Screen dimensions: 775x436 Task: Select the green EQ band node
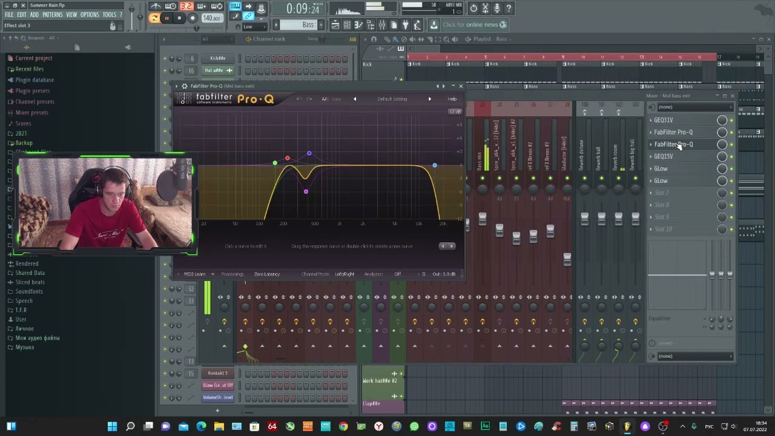[x=275, y=163]
